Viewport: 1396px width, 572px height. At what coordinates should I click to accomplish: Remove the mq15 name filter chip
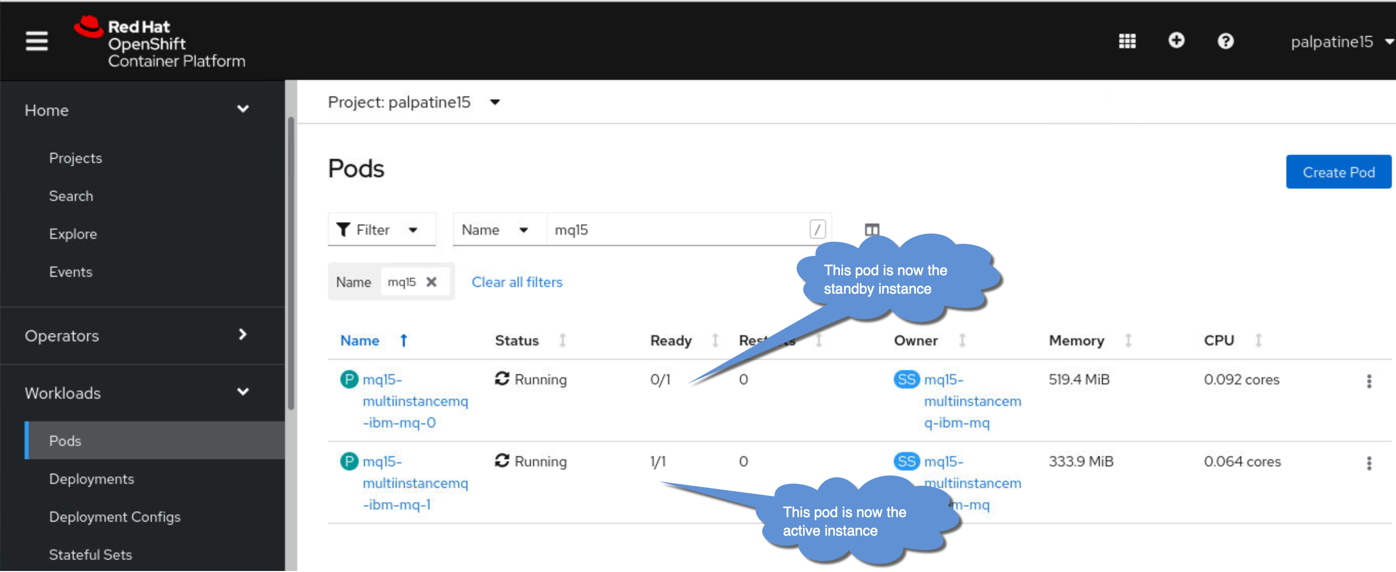tap(432, 282)
